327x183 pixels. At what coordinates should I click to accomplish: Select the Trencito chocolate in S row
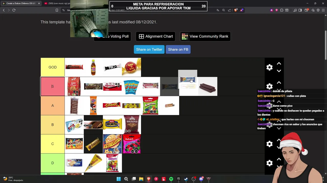pos(112,86)
